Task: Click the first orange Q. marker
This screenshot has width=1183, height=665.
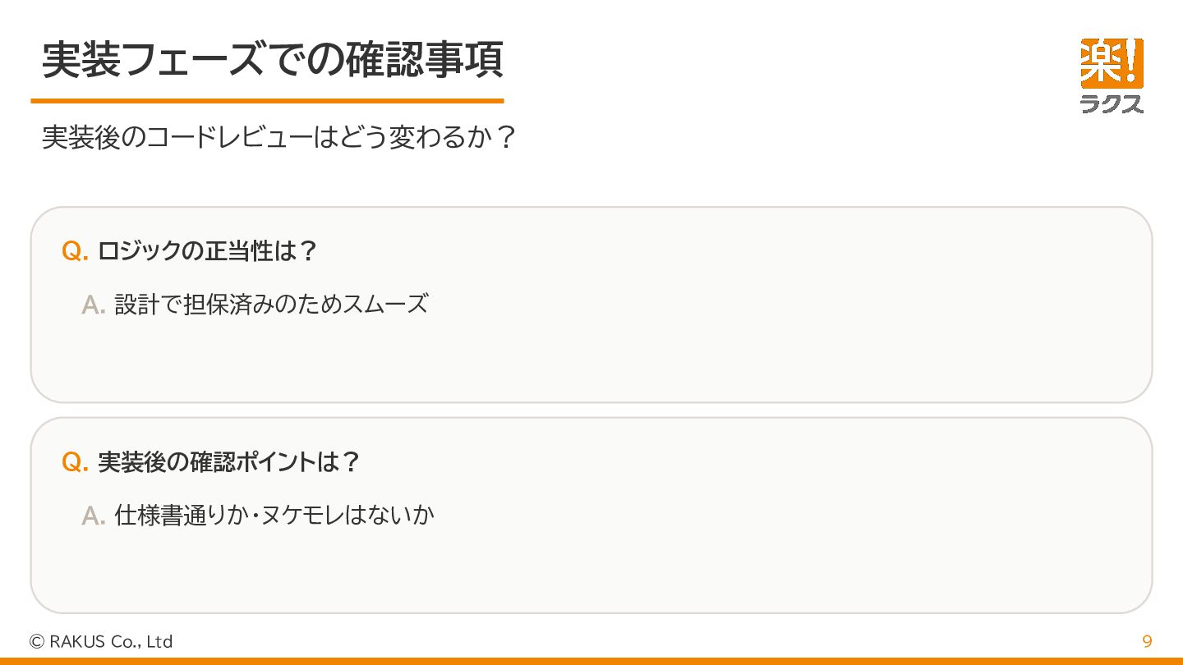Action: (75, 251)
